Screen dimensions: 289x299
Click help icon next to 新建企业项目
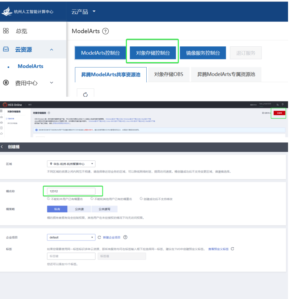point(125,237)
